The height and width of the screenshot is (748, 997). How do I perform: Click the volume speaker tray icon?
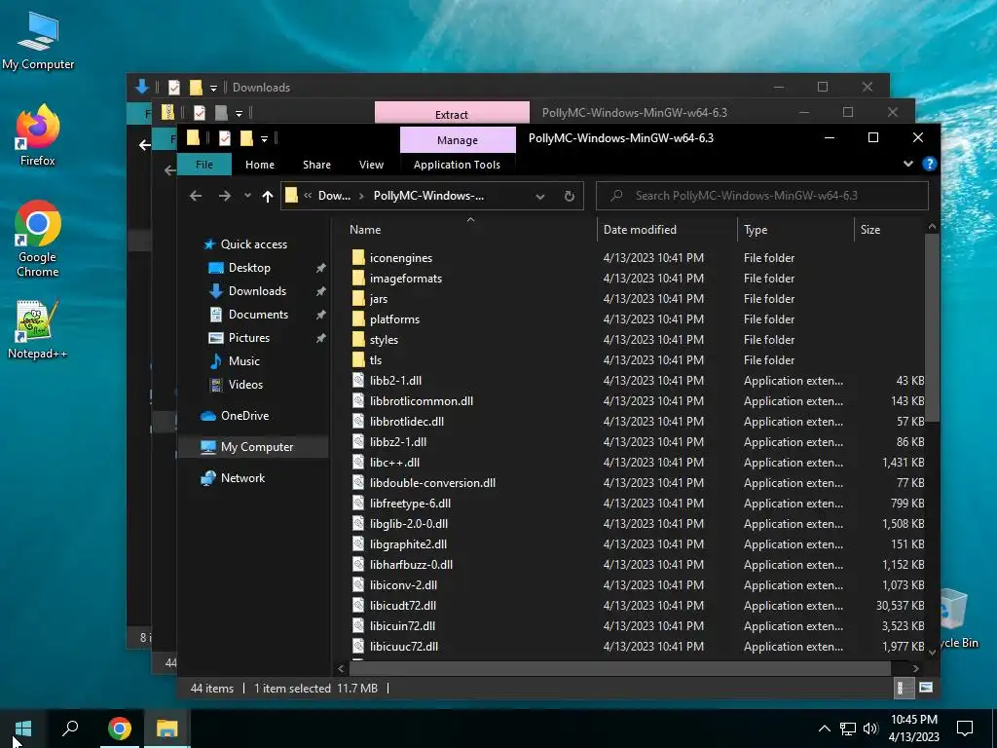tap(870, 729)
